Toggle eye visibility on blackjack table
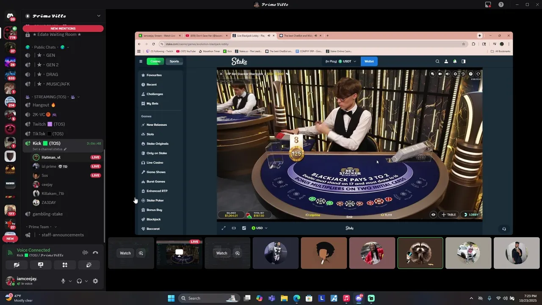Screen dimensions: 542x305 [x=433, y=215]
